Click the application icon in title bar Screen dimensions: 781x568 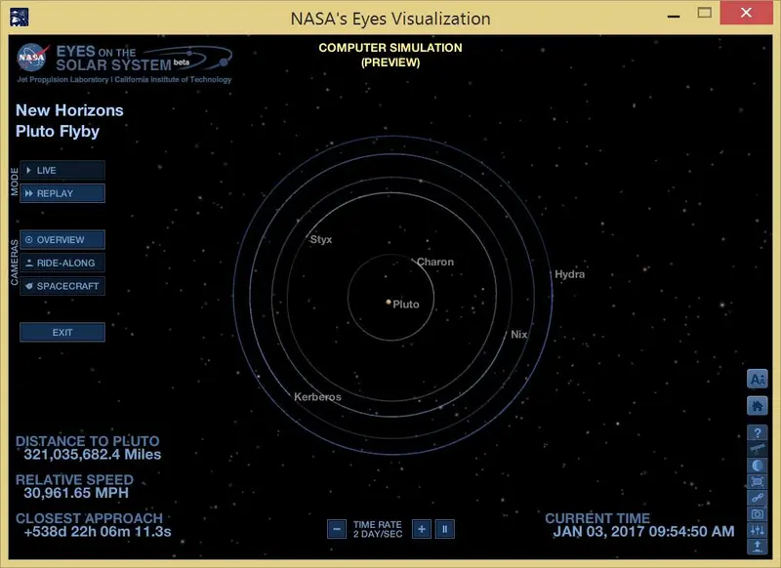19,17
